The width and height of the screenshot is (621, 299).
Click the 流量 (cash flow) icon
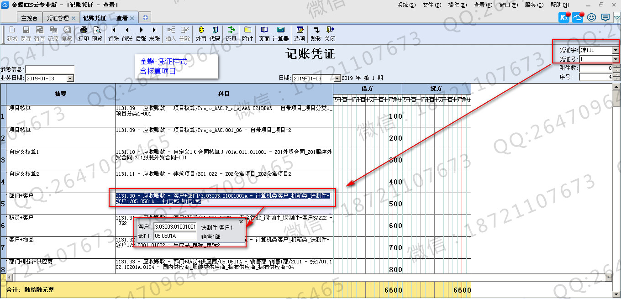click(x=231, y=34)
